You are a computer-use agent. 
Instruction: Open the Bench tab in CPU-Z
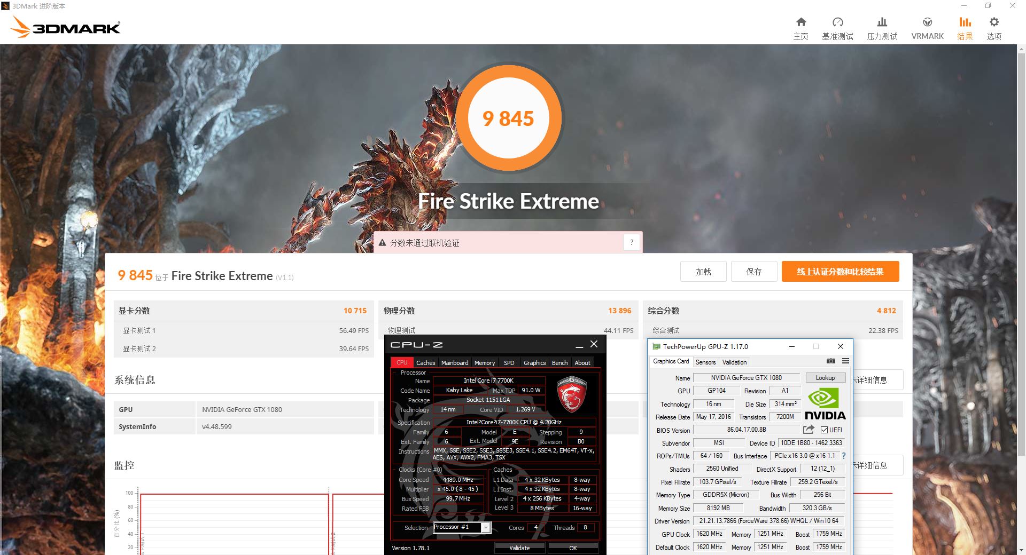[x=559, y=362]
